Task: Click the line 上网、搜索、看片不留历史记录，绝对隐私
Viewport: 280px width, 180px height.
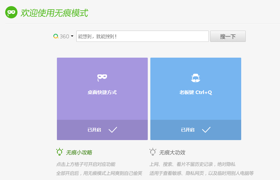Action: (x=192, y=164)
